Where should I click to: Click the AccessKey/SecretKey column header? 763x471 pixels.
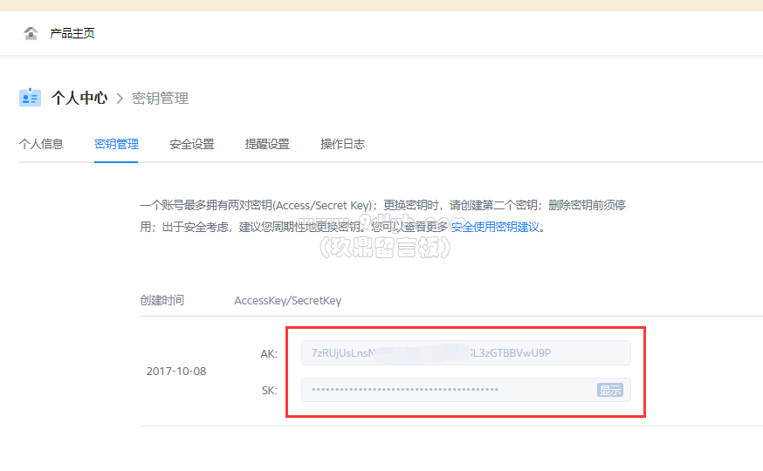288,301
